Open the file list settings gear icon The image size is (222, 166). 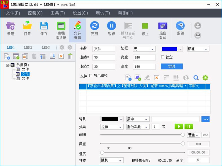coord(205,78)
